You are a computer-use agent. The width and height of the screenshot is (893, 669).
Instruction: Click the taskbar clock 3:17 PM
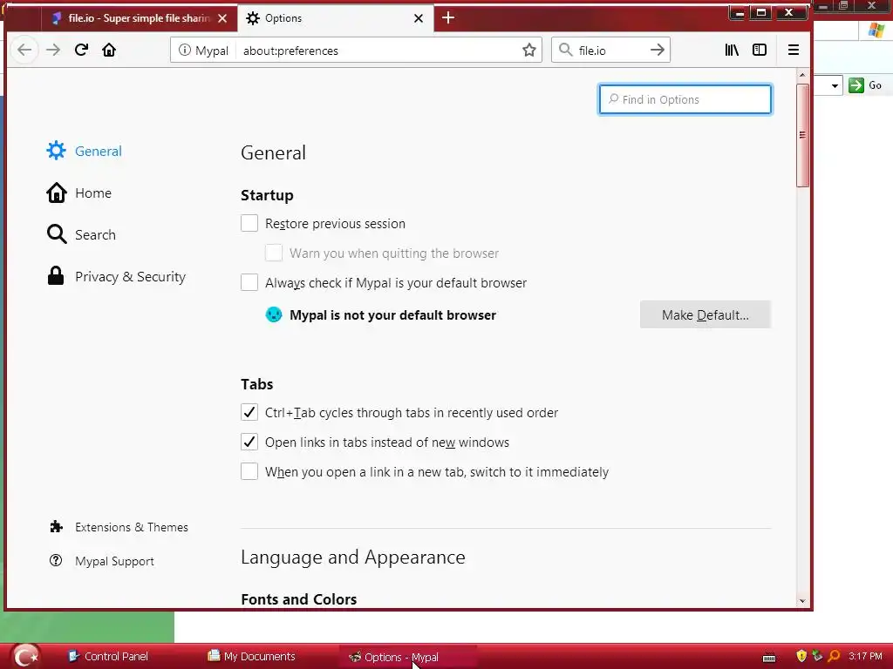[x=865, y=656]
